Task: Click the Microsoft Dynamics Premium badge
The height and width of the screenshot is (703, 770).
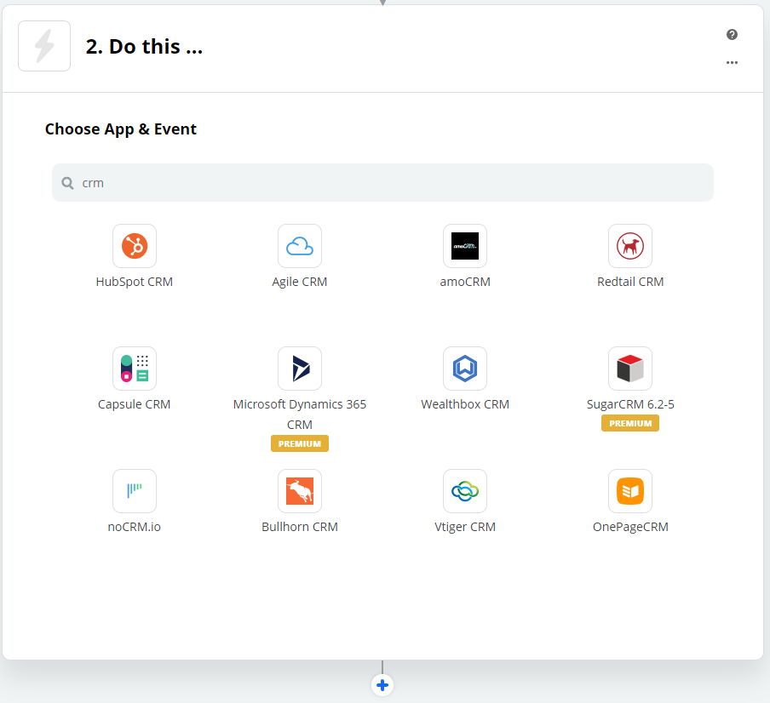Action: (x=300, y=443)
